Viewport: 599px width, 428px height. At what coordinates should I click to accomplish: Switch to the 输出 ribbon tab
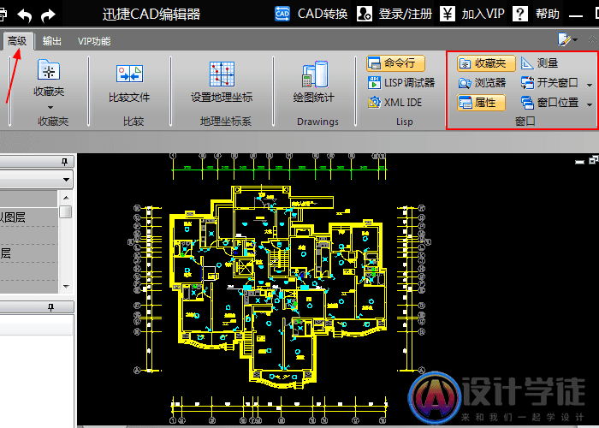pyautogui.click(x=52, y=41)
